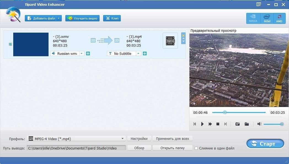Click Применить для всех button
The height and width of the screenshot is (164, 289).
point(173,139)
